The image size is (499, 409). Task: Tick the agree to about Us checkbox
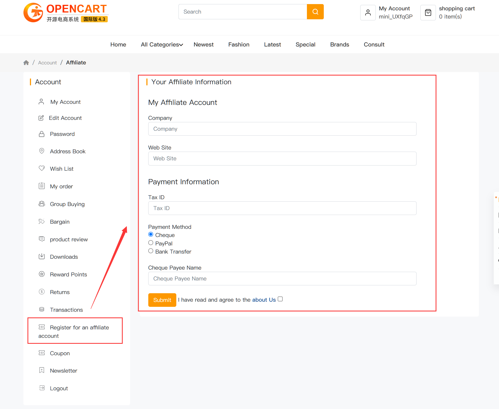click(x=280, y=299)
